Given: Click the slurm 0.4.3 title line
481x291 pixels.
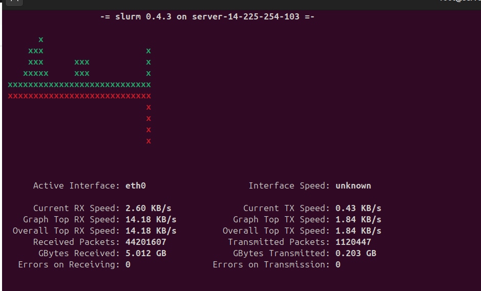Looking at the screenshot, I should tap(207, 17).
